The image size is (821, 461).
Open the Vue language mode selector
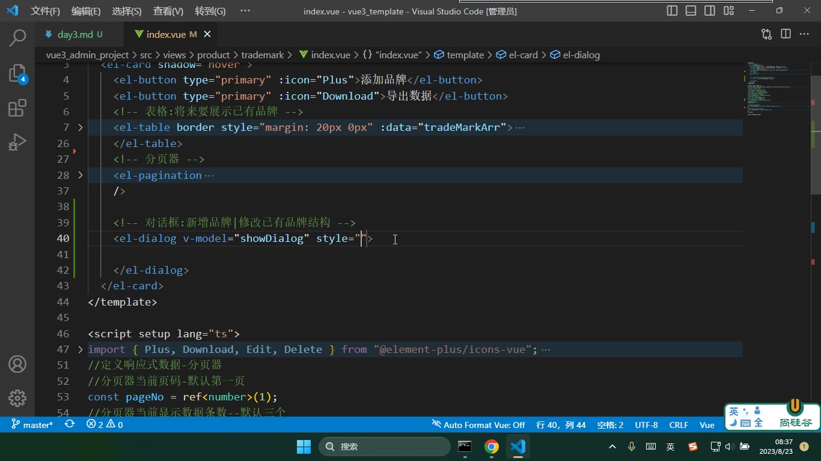707,424
